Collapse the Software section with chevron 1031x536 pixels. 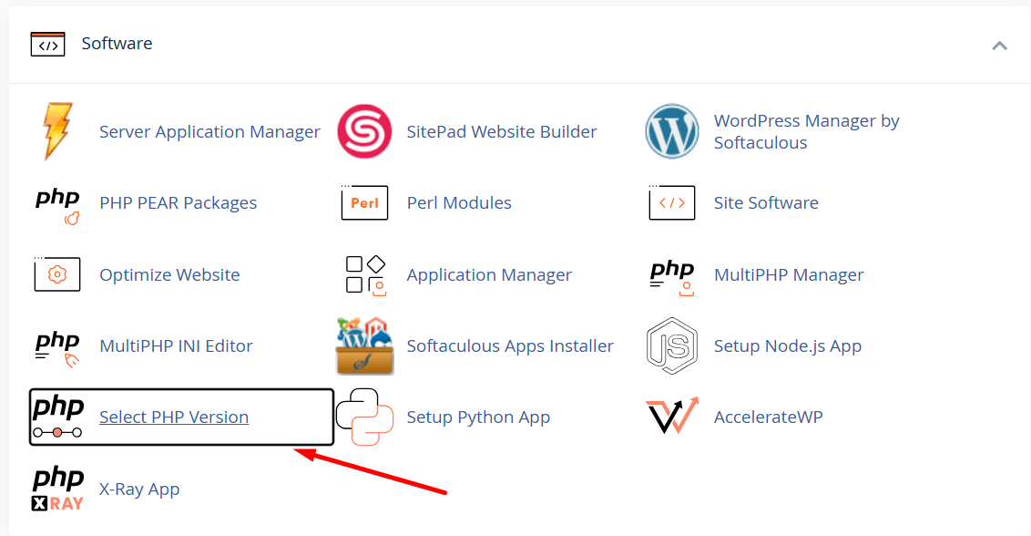coord(999,46)
